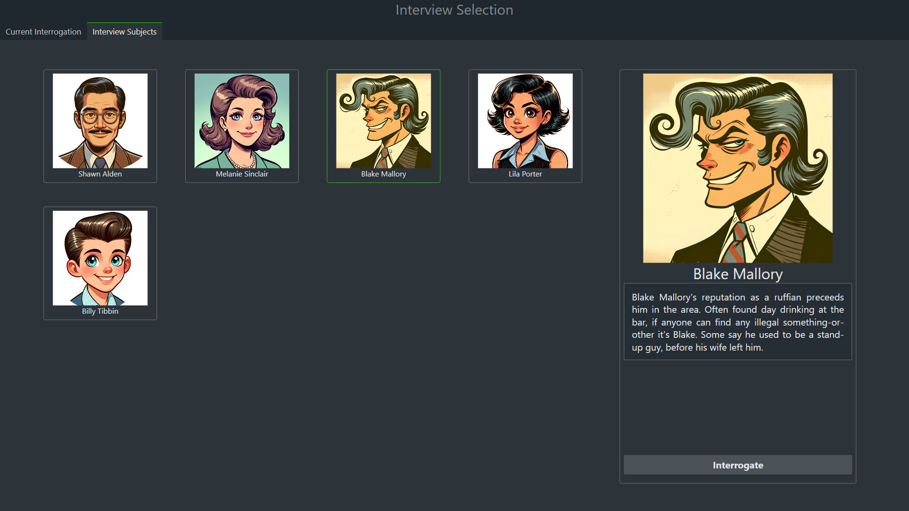The width and height of the screenshot is (909, 511).
Task: Click the large Blake Mallory portrait
Action: coord(738,168)
